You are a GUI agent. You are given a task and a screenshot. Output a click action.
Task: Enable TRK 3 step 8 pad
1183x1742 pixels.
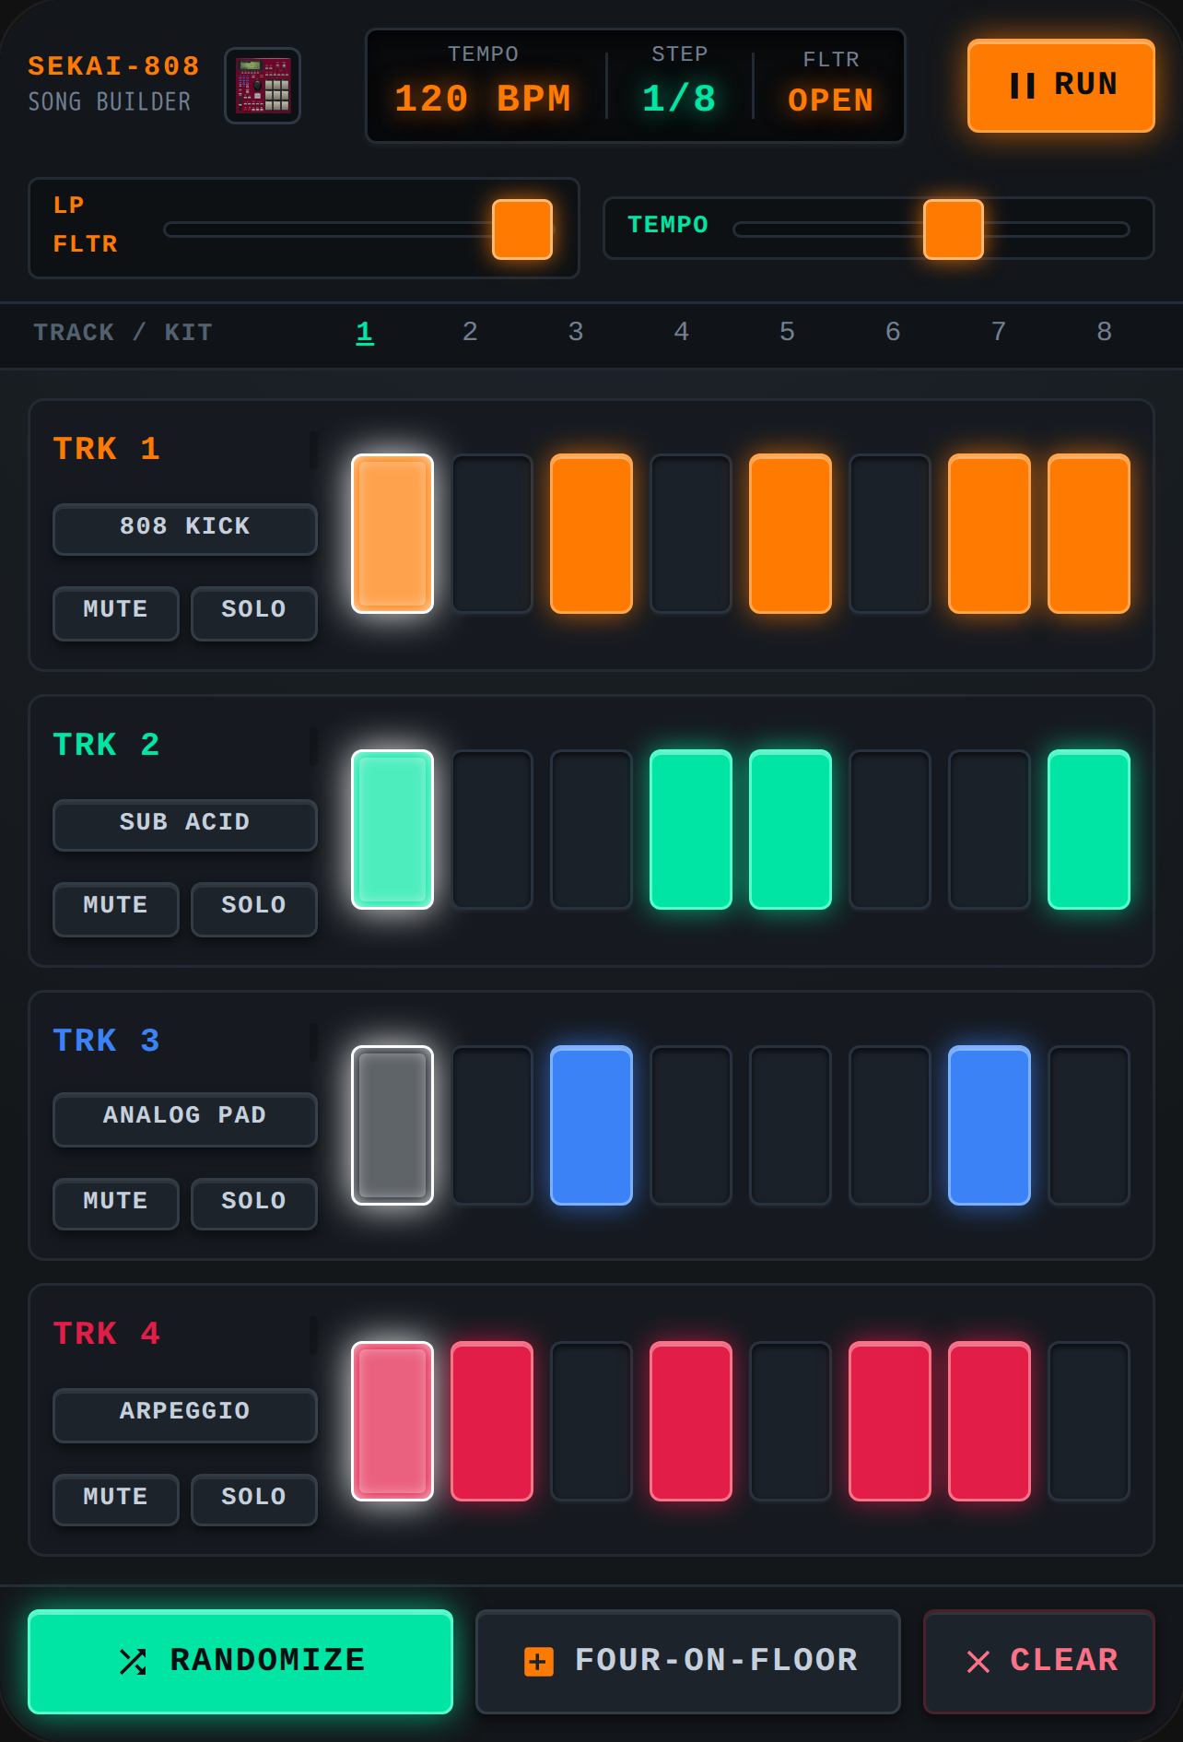pos(1089,1125)
